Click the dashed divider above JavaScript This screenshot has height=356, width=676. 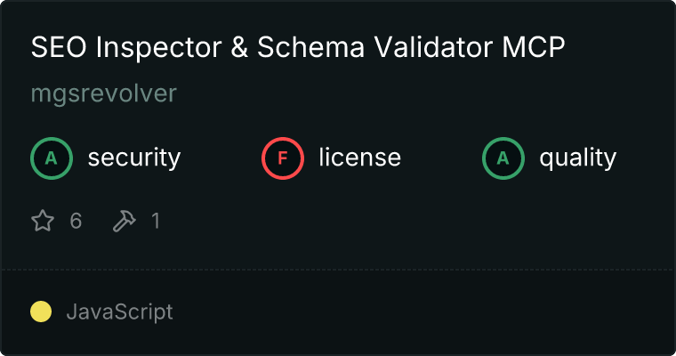click(x=338, y=269)
